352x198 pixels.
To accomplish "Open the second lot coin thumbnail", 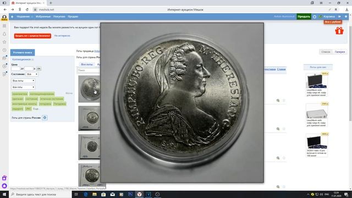I will (x=90, y=118).
